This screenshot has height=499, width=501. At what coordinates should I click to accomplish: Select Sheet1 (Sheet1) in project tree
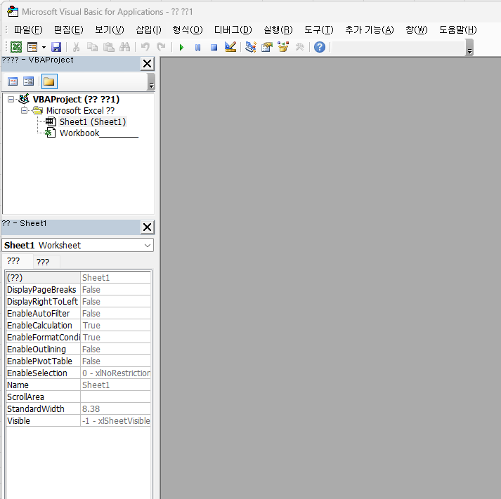pos(93,122)
